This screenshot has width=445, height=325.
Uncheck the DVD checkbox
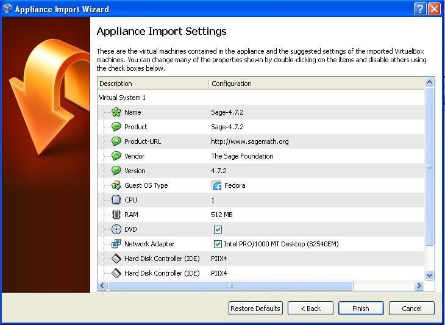pos(218,229)
